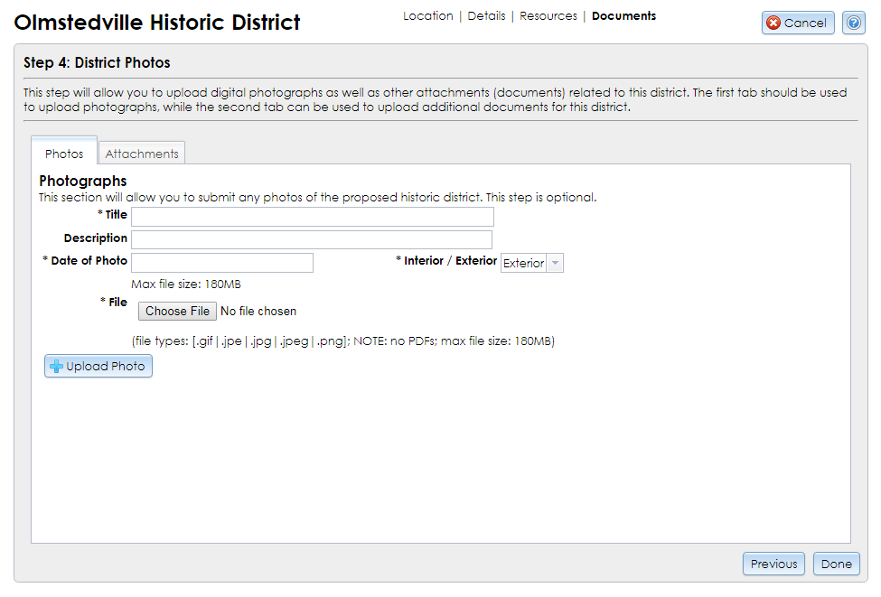Click the Date of Photo field
The image size is (881, 597).
221,262
